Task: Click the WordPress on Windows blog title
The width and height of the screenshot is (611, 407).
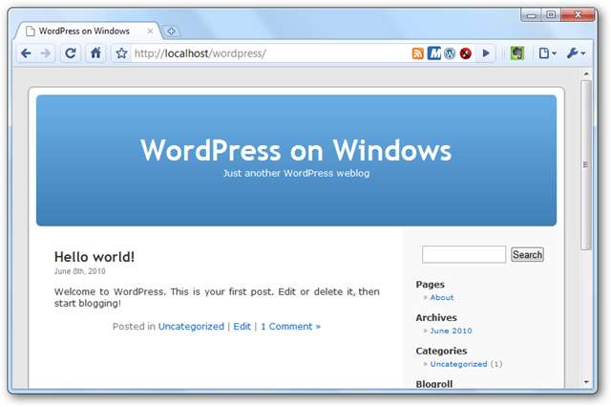Action: click(296, 150)
